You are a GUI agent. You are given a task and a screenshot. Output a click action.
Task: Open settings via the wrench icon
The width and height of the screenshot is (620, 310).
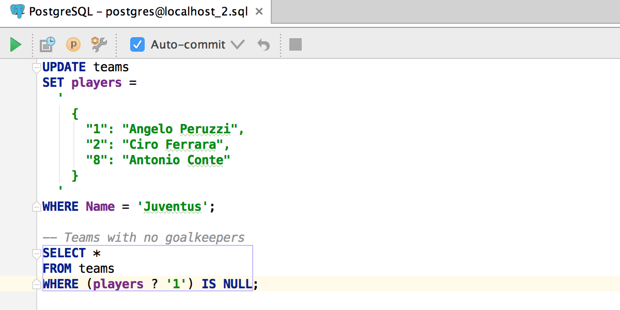point(99,44)
